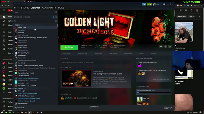Open the Halloween event news thumbnail
The width and height of the screenshot is (204, 114).
click(x=76, y=79)
